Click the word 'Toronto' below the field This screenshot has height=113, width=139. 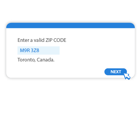pos(26,60)
